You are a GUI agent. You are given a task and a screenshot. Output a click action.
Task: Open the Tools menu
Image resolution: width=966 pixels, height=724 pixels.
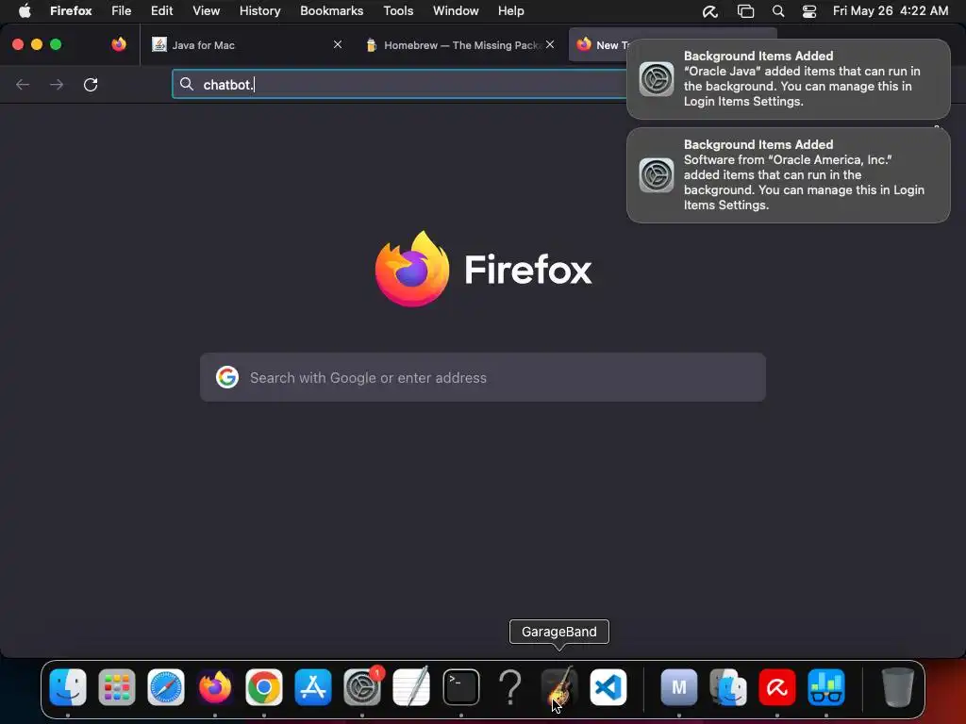pos(398,10)
